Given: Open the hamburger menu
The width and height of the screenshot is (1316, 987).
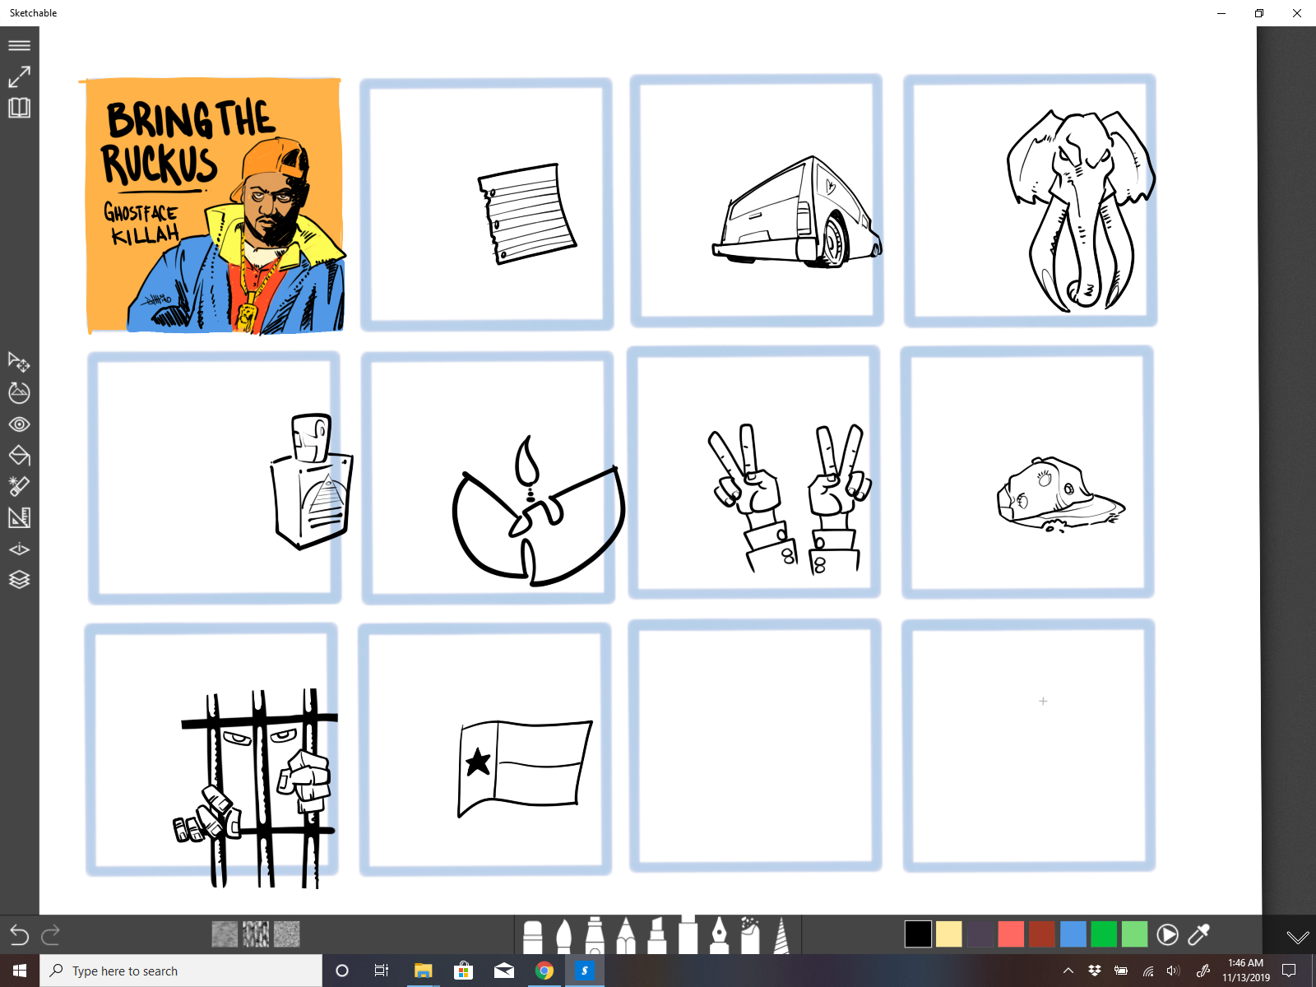Looking at the screenshot, I should point(19,45).
